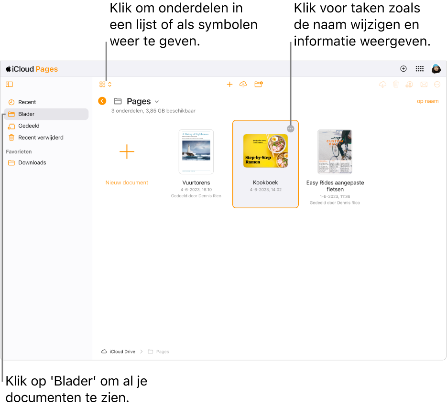Open the Kookboek more options menu
This screenshot has width=447, height=407.
[x=290, y=128]
